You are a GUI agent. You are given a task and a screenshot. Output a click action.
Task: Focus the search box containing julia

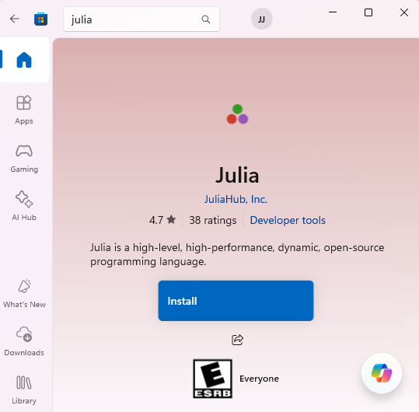pyautogui.click(x=141, y=19)
